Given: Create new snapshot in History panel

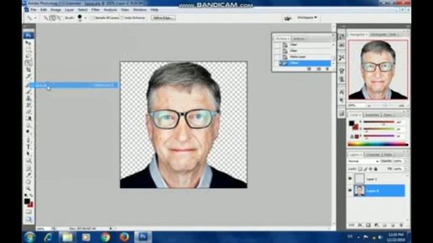Looking at the screenshot, I should coord(319,69).
